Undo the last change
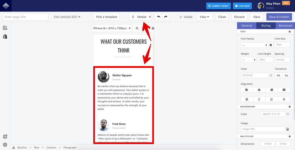The width and height of the screenshot is (295, 150). click(x=158, y=17)
